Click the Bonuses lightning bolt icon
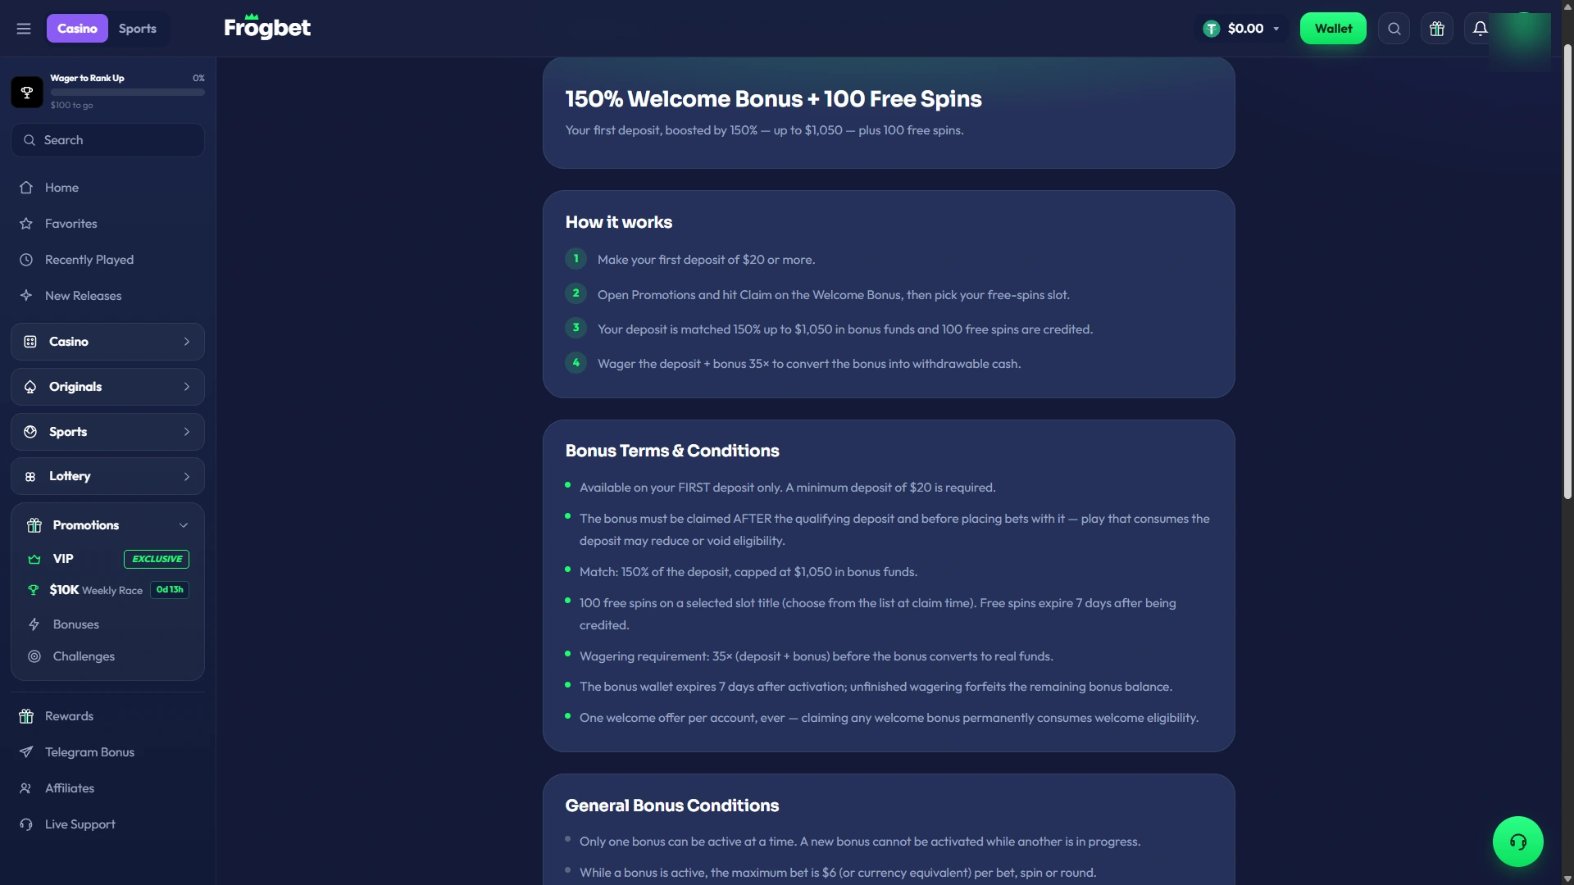This screenshot has width=1574, height=885. tap(34, 624)
